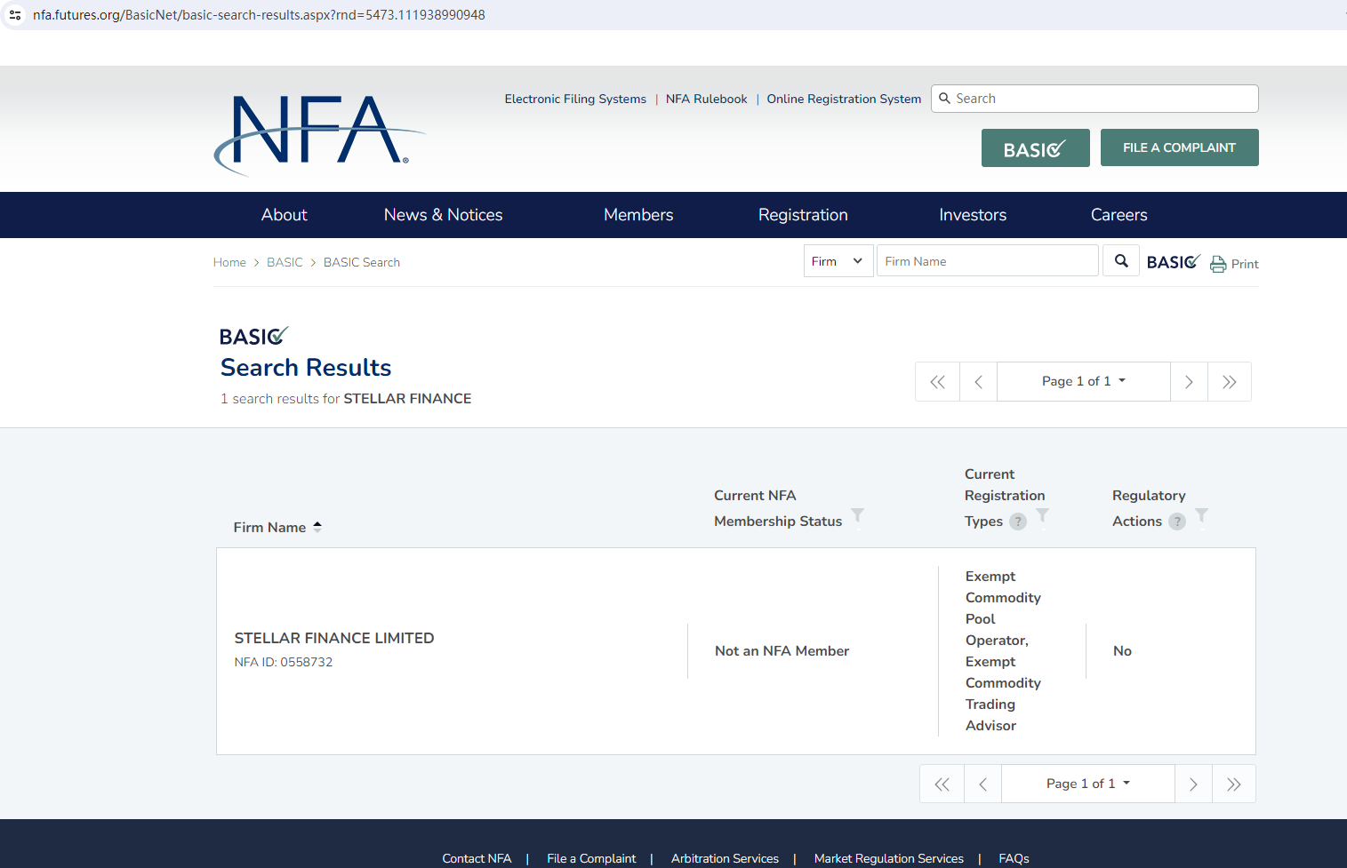
Task: Go to last page using top pagination
Action: pos(1229,382)
